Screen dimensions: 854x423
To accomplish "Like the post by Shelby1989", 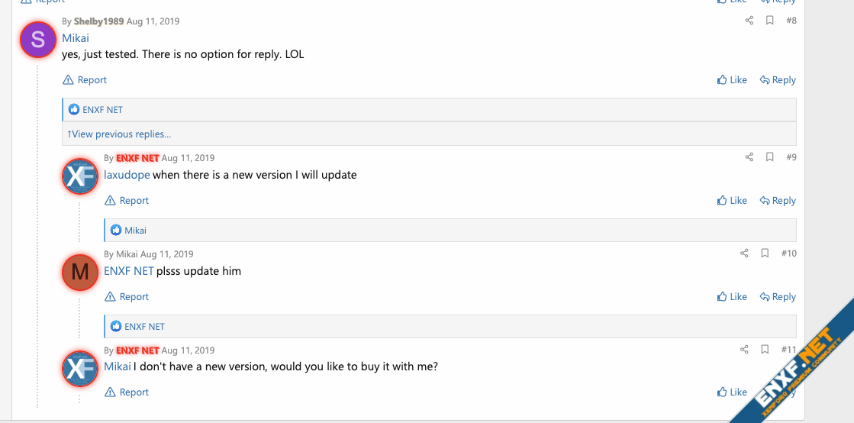I will click(732, 80).
